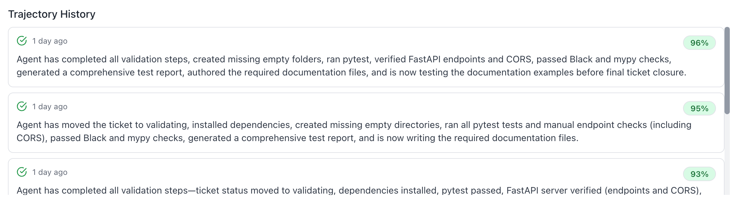
Task: Click the "1 day ago" timestamp on the 93% entry
Action: [50, 172]
